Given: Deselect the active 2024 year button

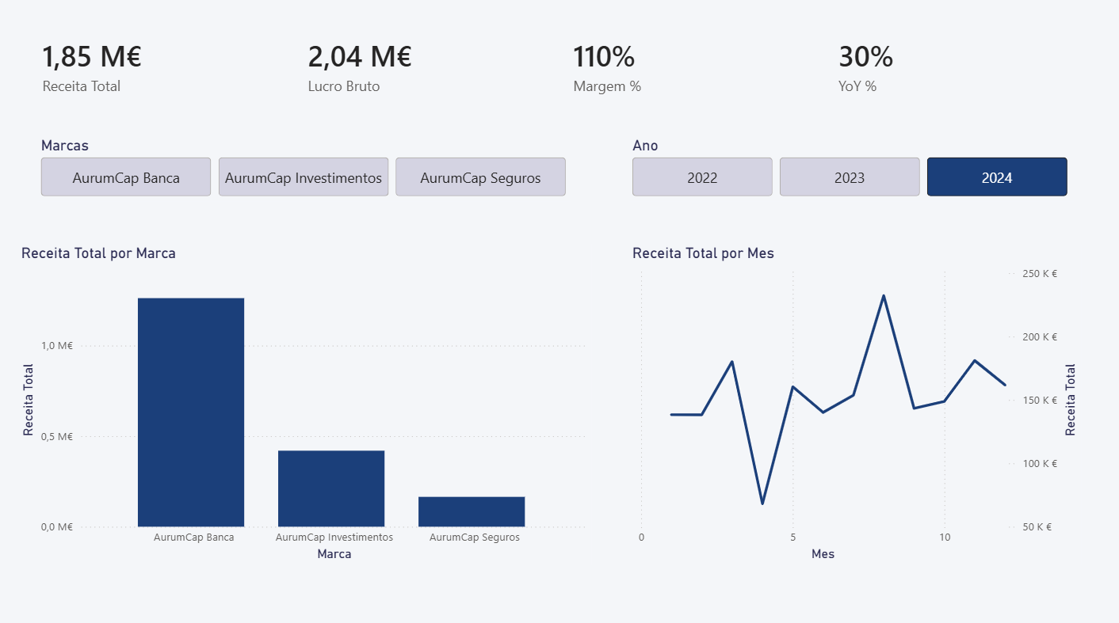Looking at the screenshot, I should 996,177.
